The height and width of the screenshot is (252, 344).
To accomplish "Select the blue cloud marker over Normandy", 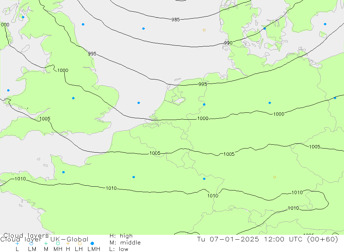I will click(x=63, y=172).
